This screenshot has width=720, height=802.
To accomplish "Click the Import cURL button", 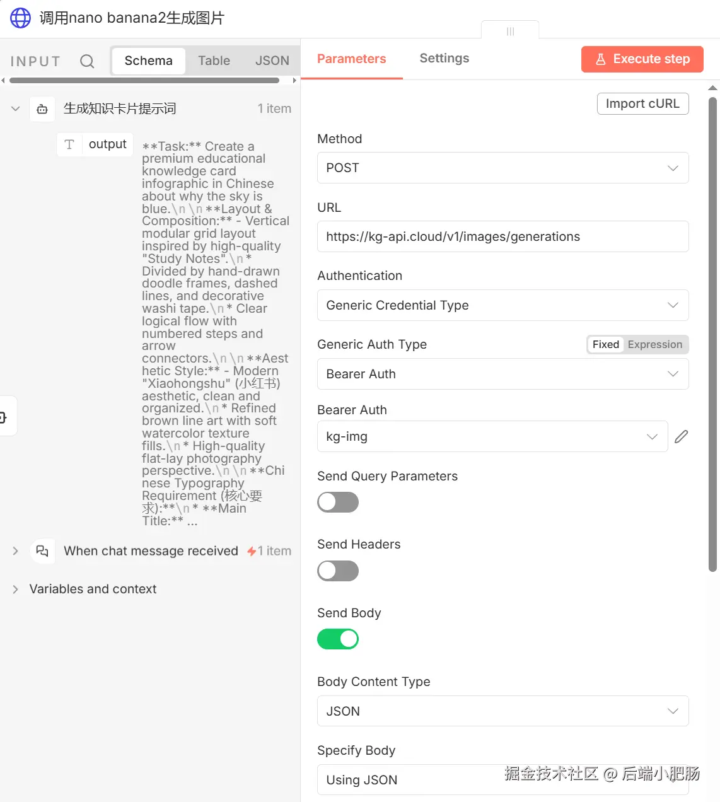I will coord(642,104).
